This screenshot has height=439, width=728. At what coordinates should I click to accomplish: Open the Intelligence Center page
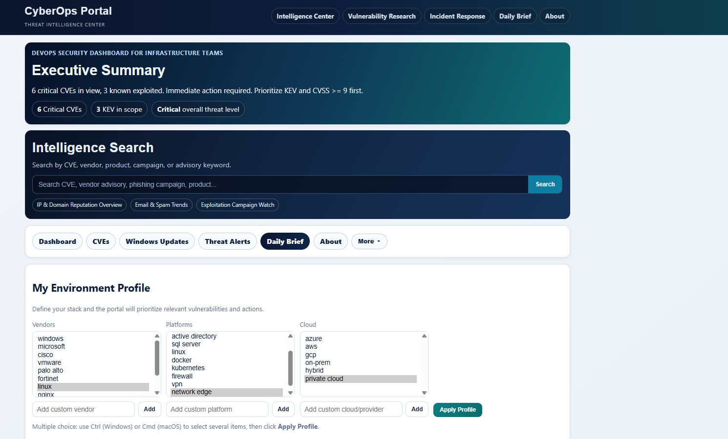[305, 16]
